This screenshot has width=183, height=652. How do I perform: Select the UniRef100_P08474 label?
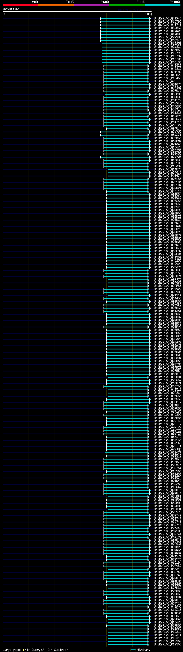pyautogui.click(x=168, y=176)
